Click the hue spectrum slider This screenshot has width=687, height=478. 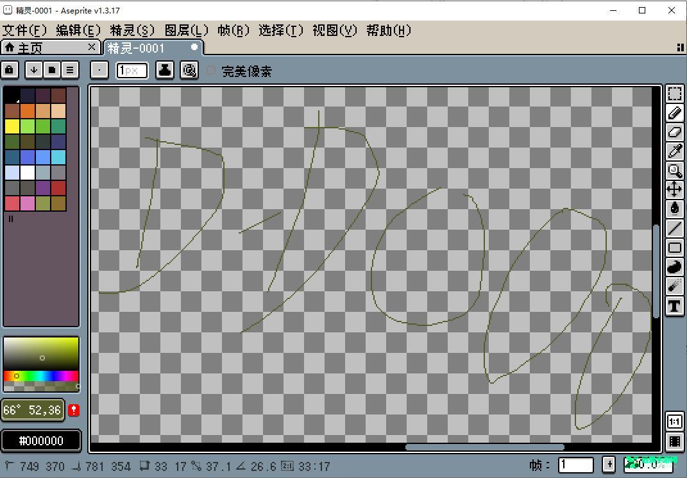(x=41, y=376)
